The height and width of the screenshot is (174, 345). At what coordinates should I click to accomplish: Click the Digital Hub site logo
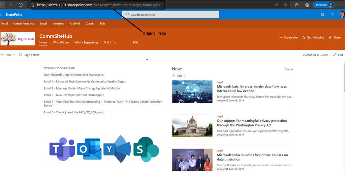(18, 39)
